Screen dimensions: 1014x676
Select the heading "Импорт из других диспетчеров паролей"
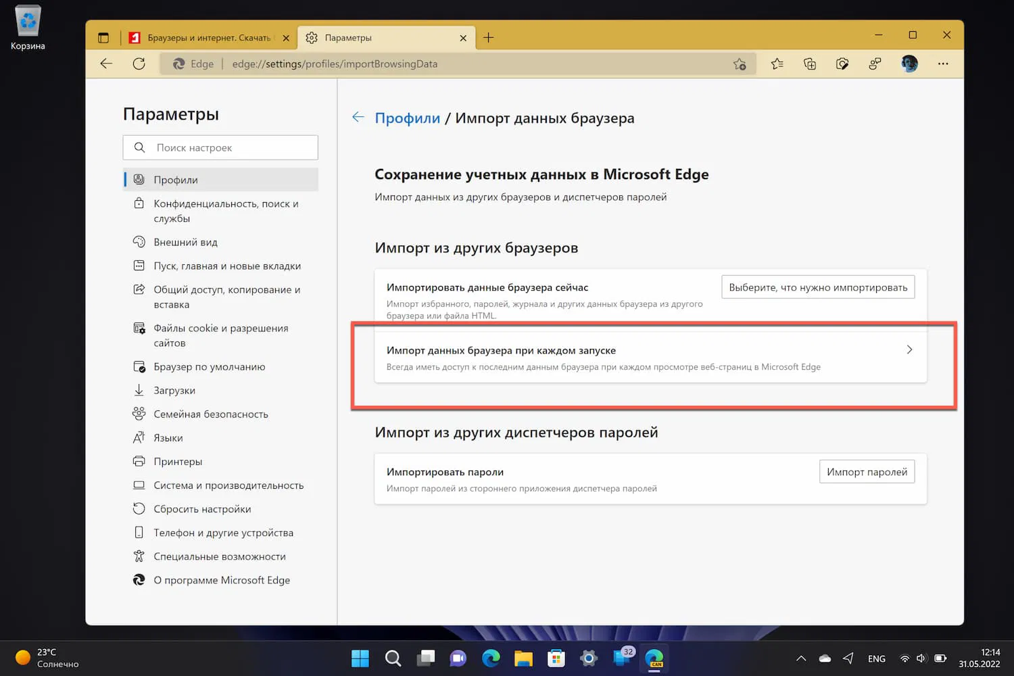[516, 433]
